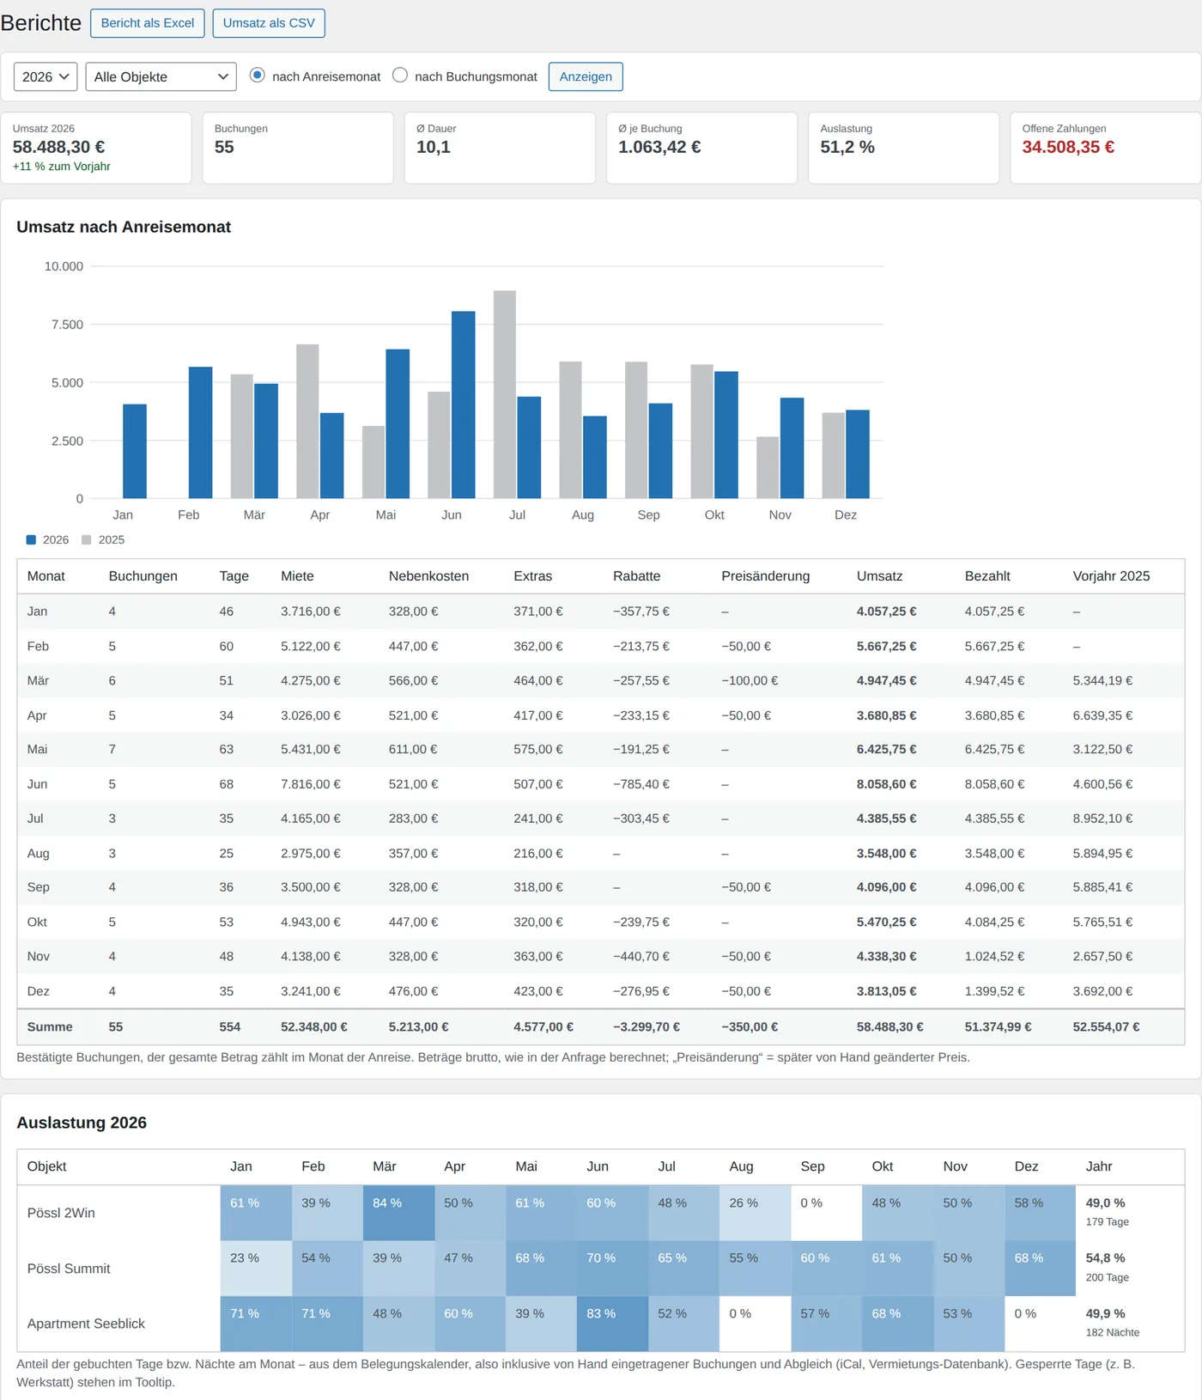Click the Mai Miete cell 5.431,00 €

coord(310,749)
